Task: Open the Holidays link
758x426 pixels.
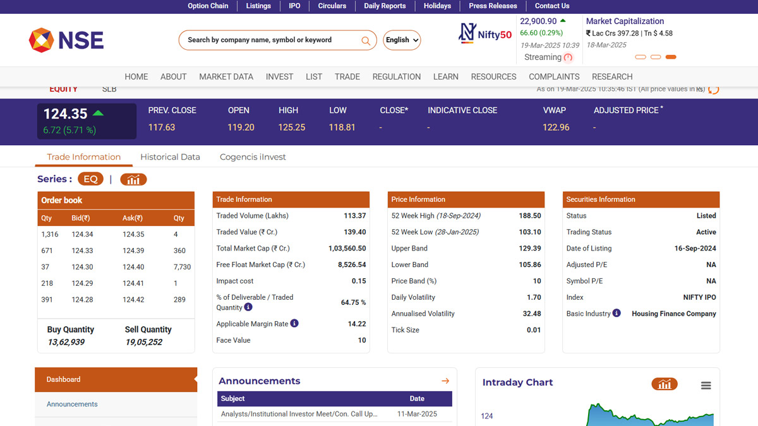Action: [437, 6]
